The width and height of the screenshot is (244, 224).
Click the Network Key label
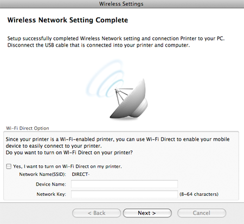[52, 194]
